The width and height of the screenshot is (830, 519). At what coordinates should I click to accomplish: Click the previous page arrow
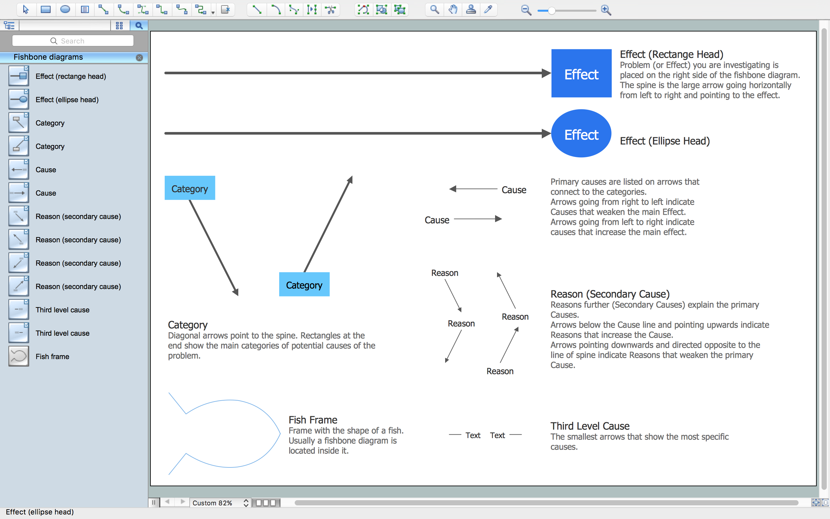pyautogui.click(x=167, y=502)
